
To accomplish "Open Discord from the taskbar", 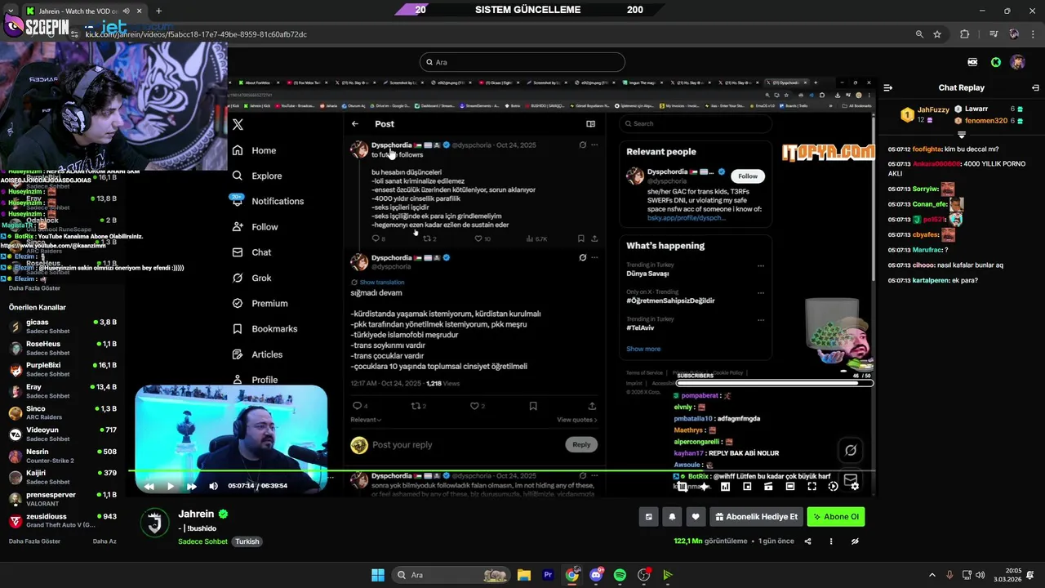I will 596,575.
